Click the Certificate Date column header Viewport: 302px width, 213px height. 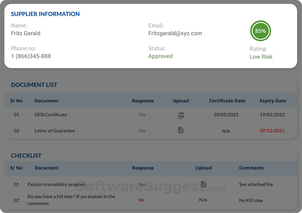click(227, 101)
